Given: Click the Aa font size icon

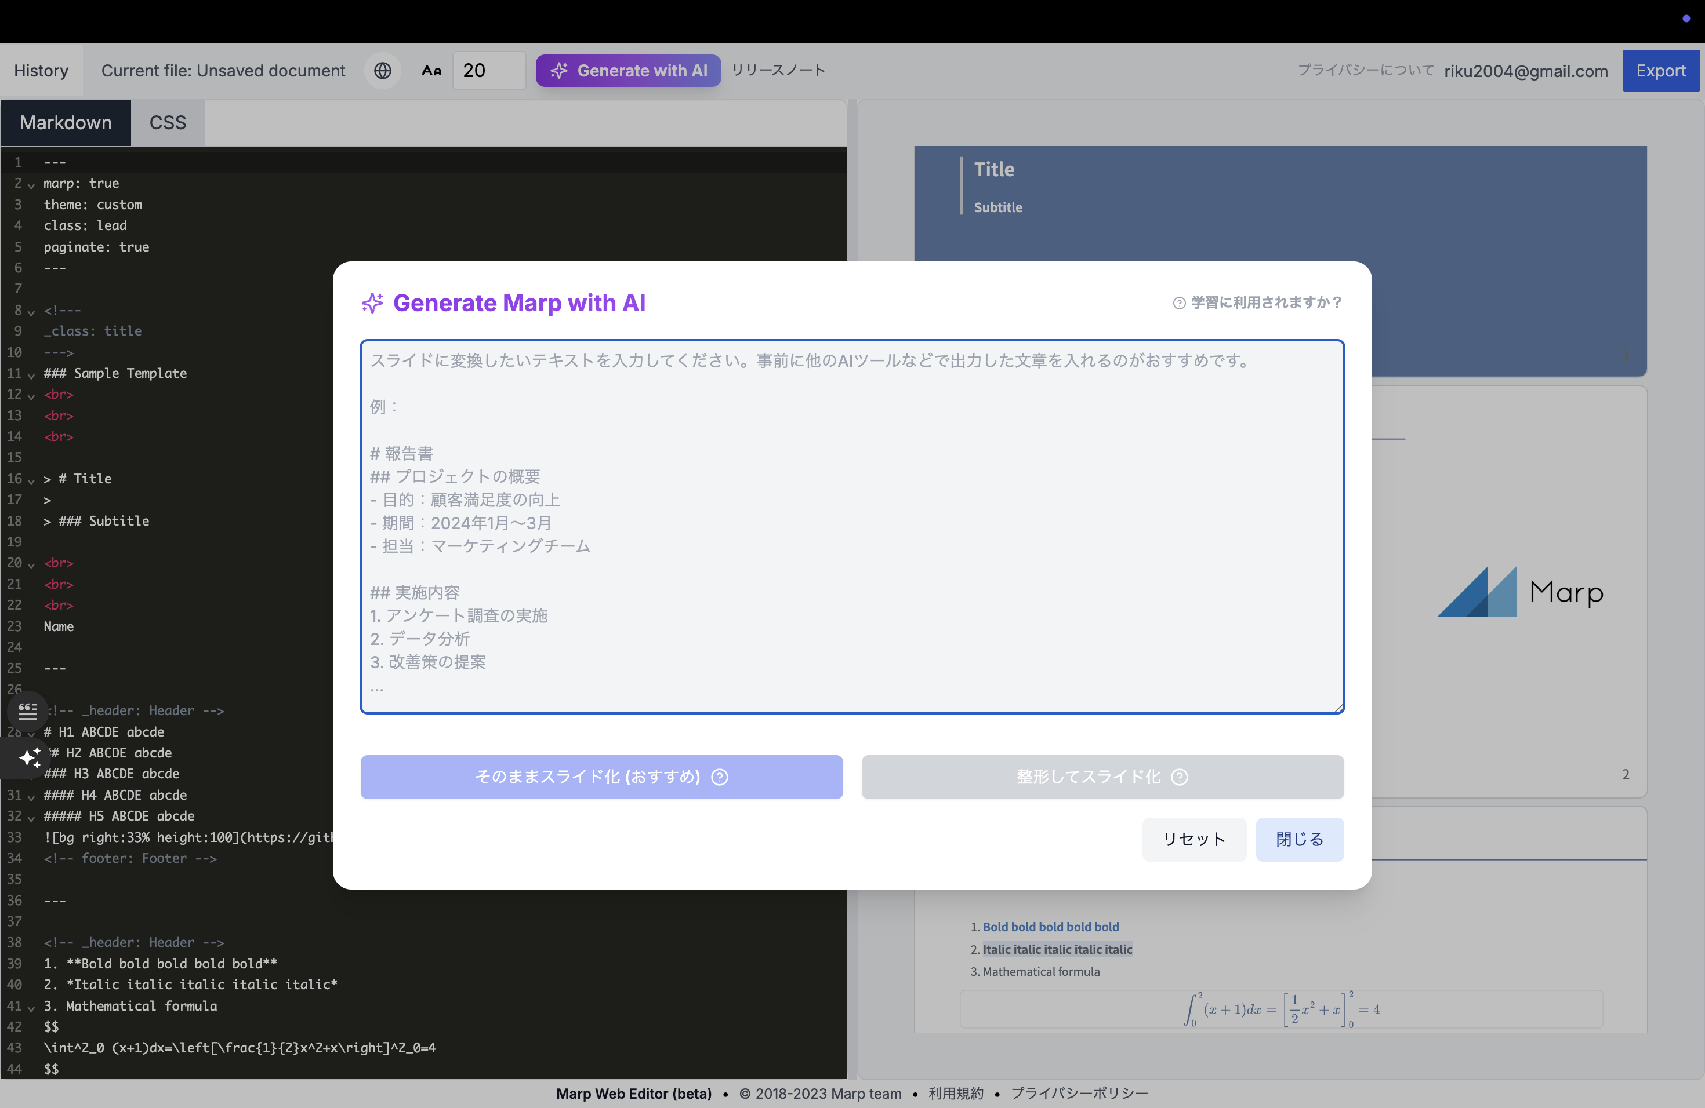Looking at the screenshot, I should pos(431,70).
